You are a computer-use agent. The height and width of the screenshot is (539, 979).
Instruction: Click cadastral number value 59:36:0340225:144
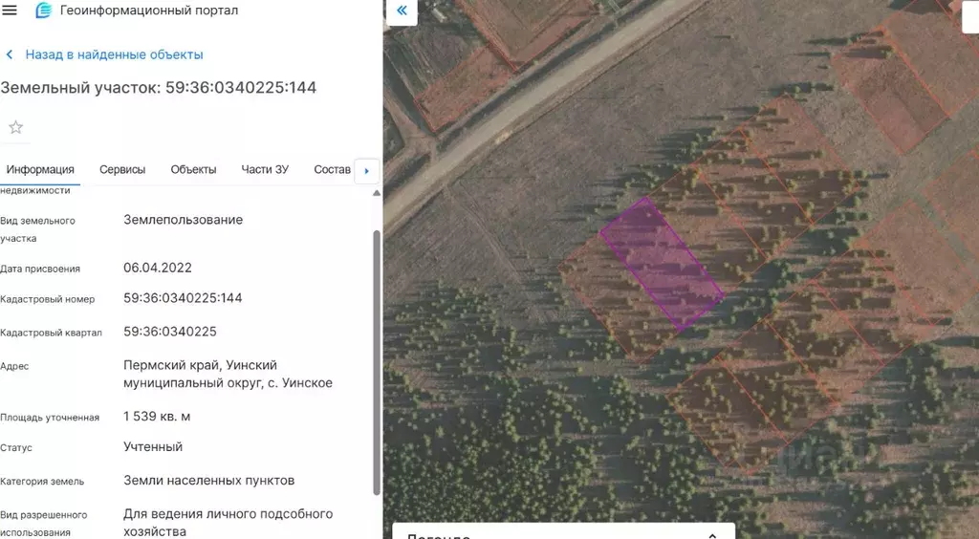click(x=183, y=298)
